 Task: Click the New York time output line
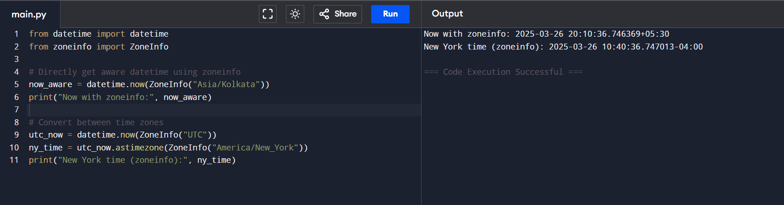(563, 47)
